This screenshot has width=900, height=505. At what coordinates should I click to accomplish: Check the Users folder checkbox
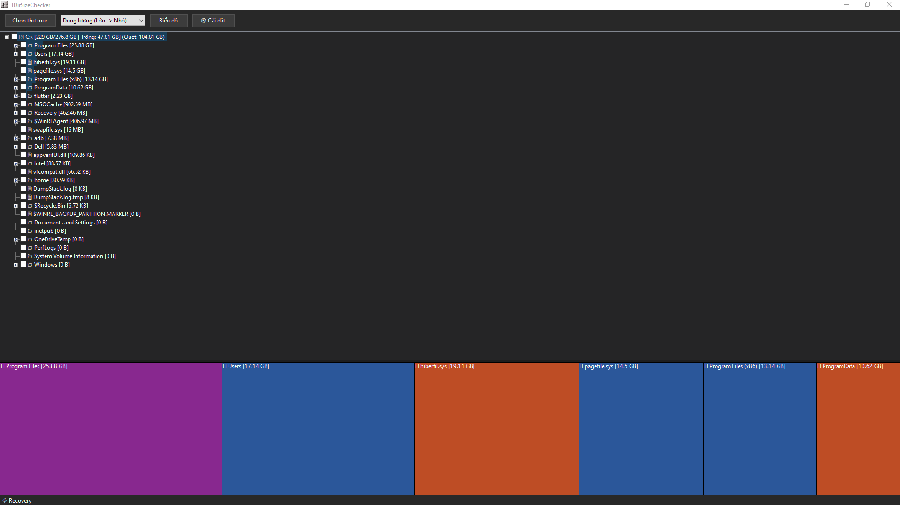point(23,53)
